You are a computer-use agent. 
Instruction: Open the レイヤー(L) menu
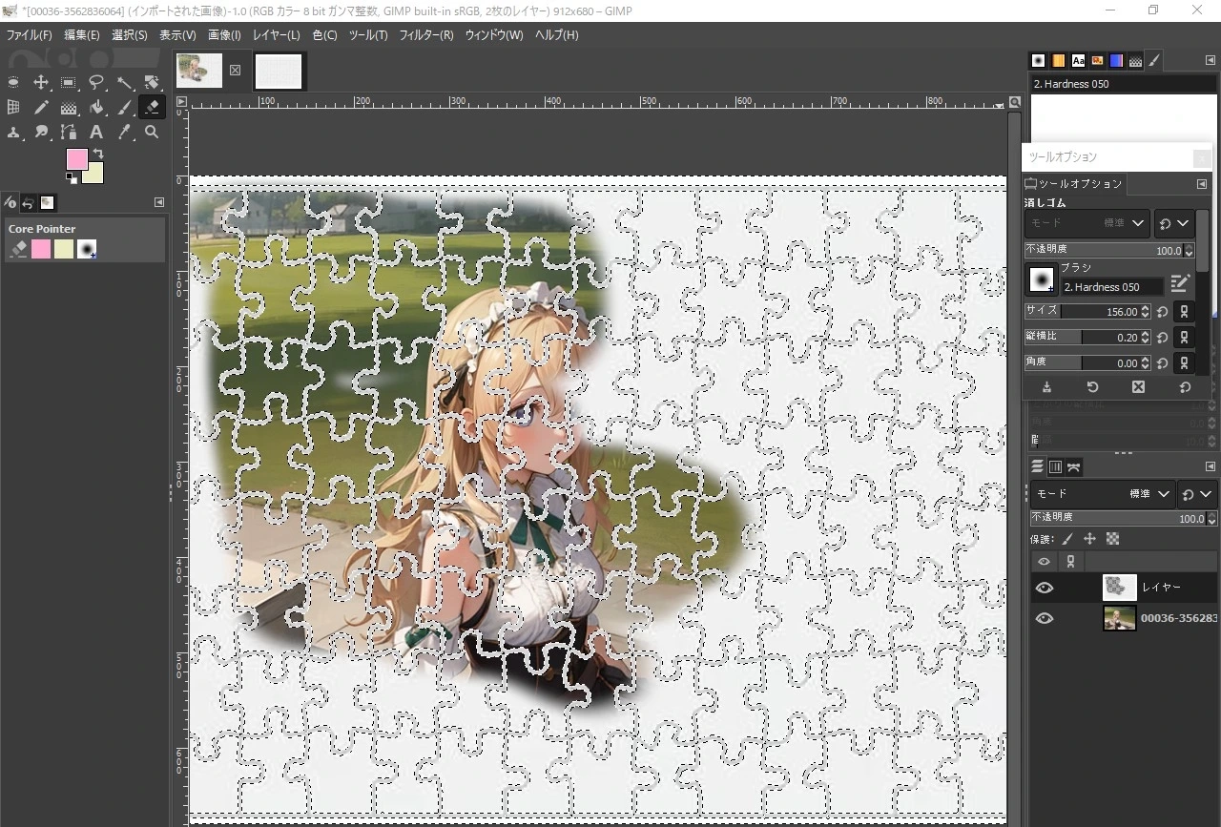tap(276, 35)
